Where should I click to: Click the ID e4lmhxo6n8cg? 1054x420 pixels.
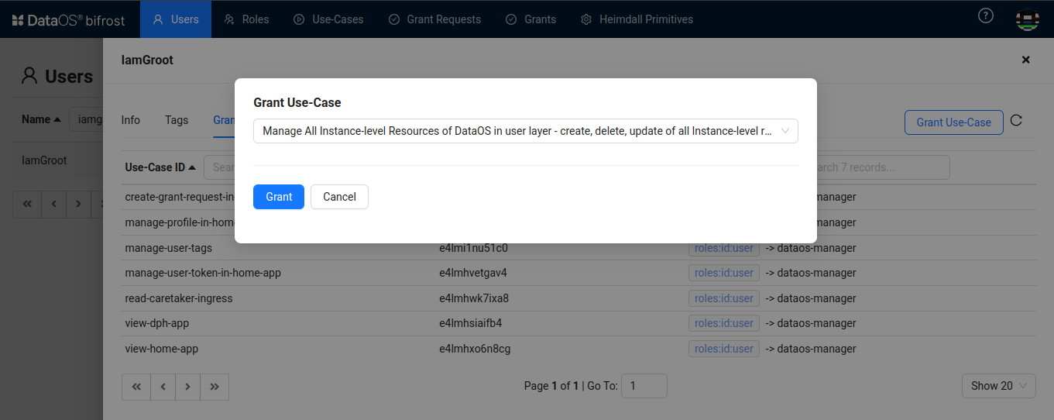475,349
